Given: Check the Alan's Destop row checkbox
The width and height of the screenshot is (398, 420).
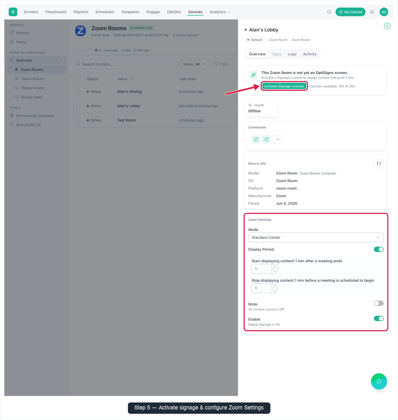Looking at the screenshot, I should coord(78,92).
